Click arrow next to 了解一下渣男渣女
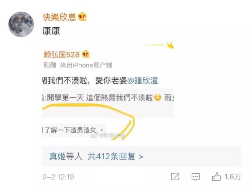250x191 pixels. pos(102,130)
